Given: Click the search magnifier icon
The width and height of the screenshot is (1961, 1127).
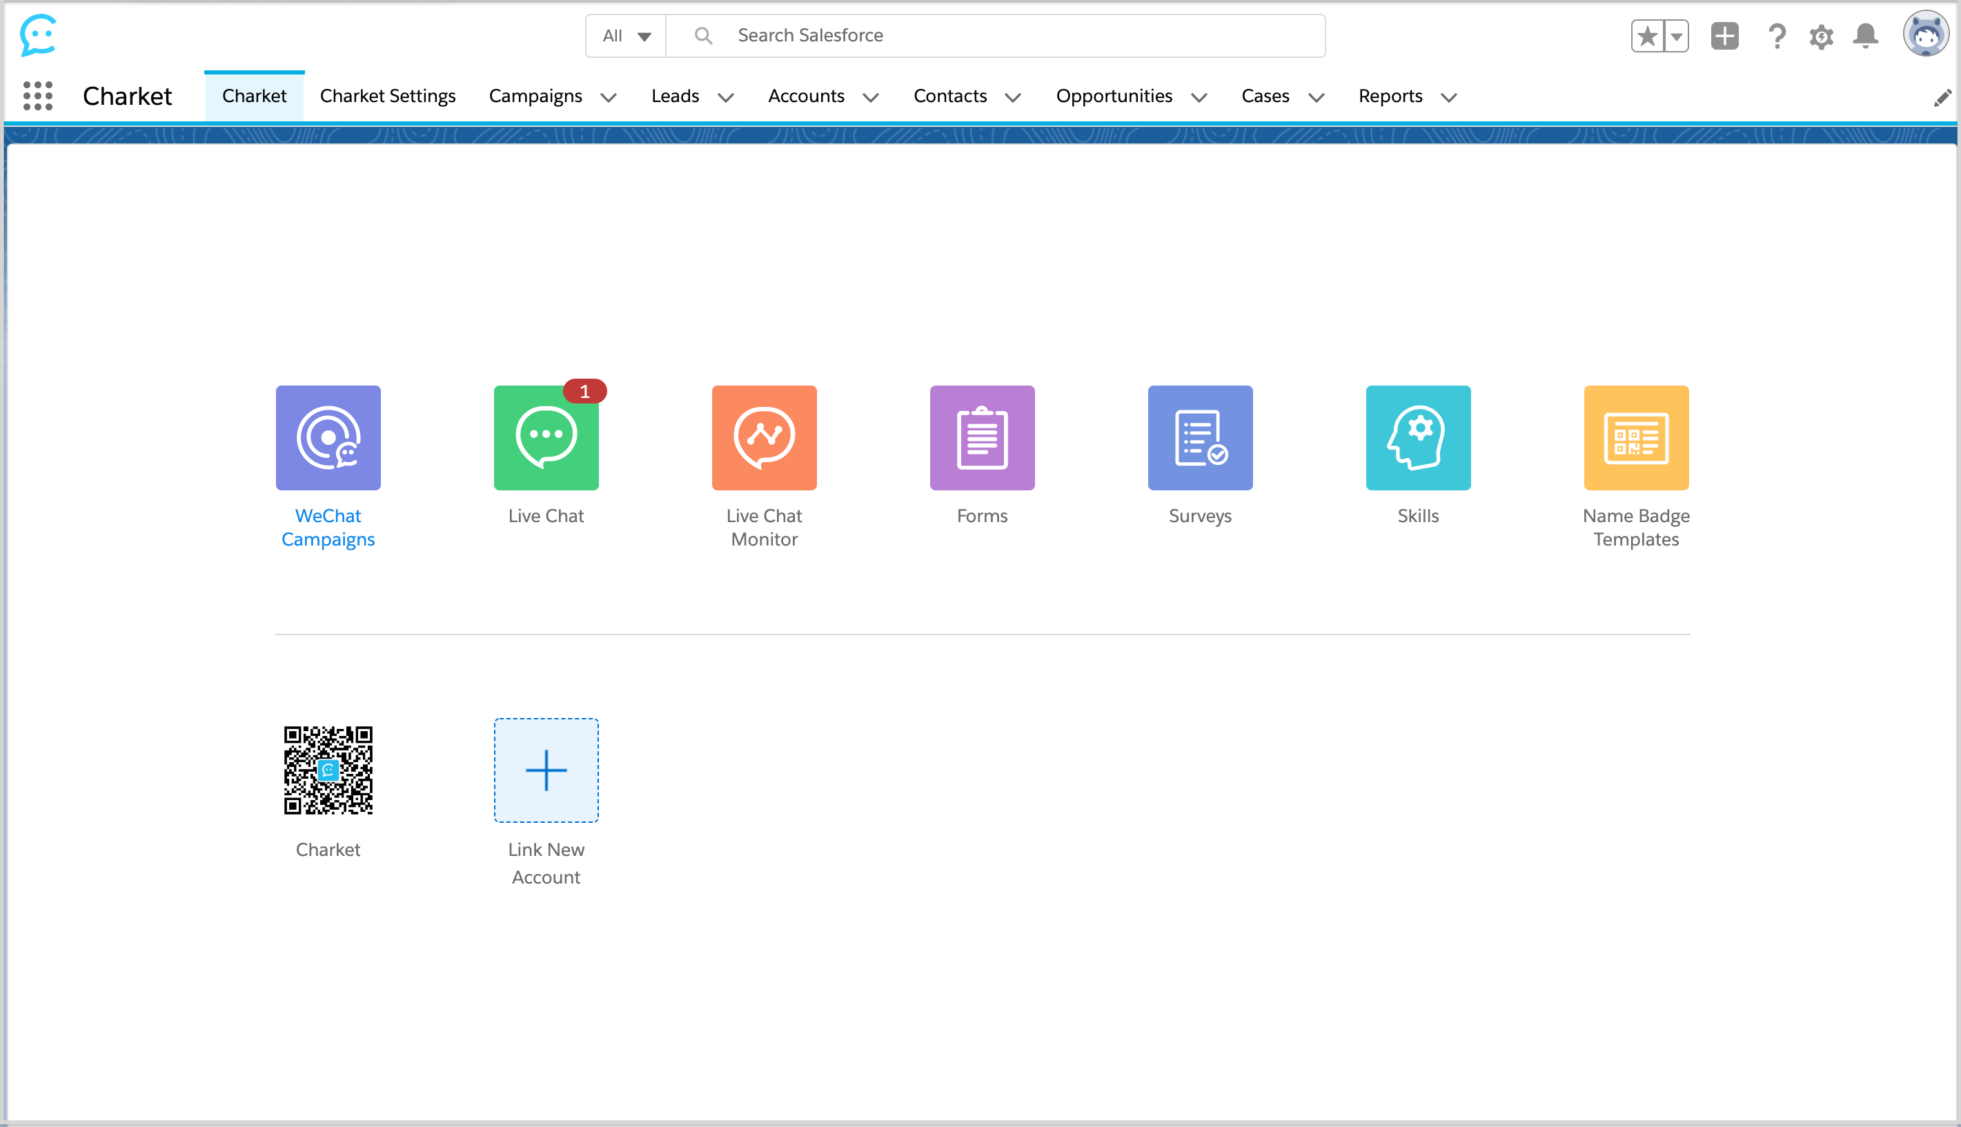Looking at the screenshot, I should (702, 36).
